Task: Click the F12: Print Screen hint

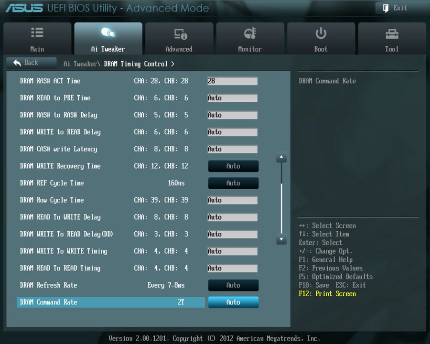Action: click(x=327, y=294)
